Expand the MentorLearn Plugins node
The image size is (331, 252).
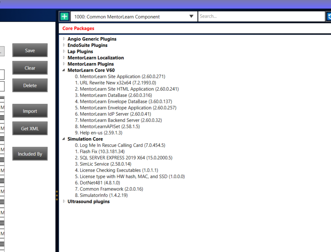click(x=64, y=64)
